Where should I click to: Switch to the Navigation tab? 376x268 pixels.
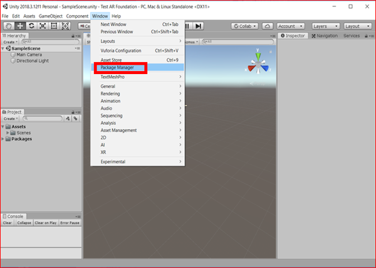pos(325,36)
